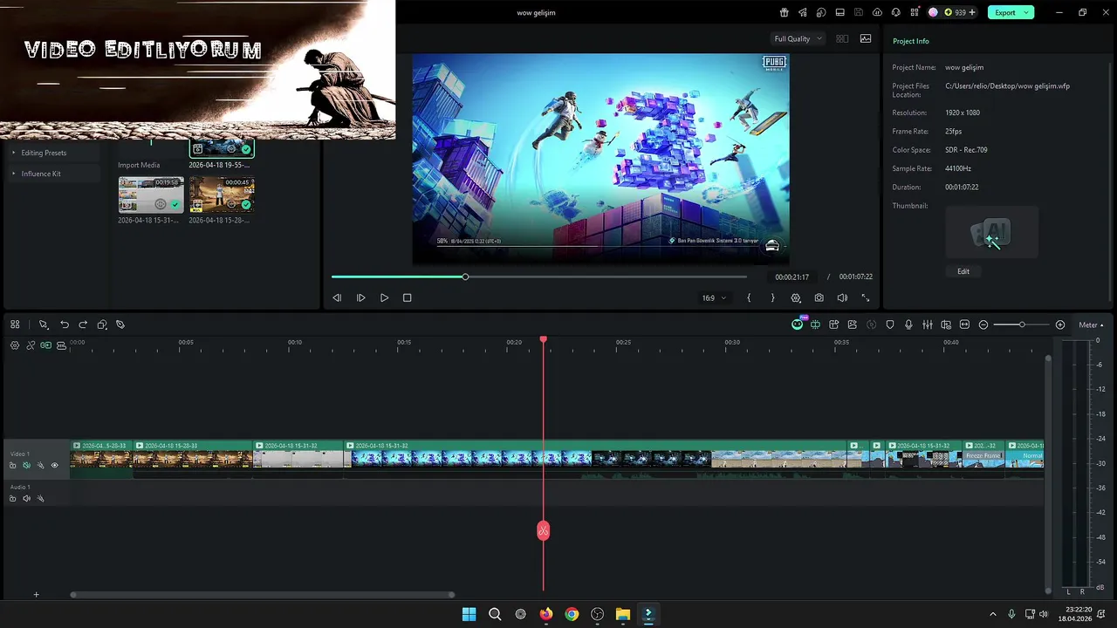Undo the last action
Image resolution: width=1117 pixels, height=628 pixels.
[x=65, y=324]
